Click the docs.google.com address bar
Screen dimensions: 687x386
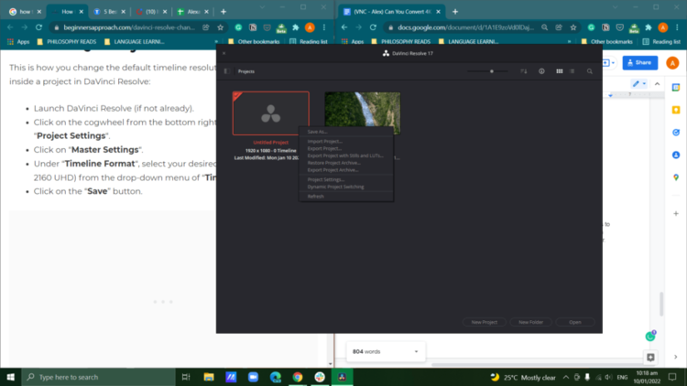(465, 27)
